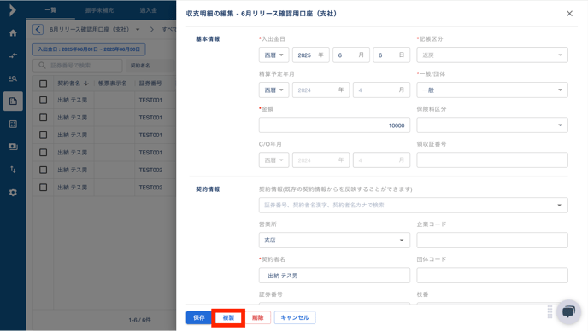This screenshot has width=588, height=331.
Task: Check the fourth TEST001 row checkbox
Action: [x=43, y=153]
